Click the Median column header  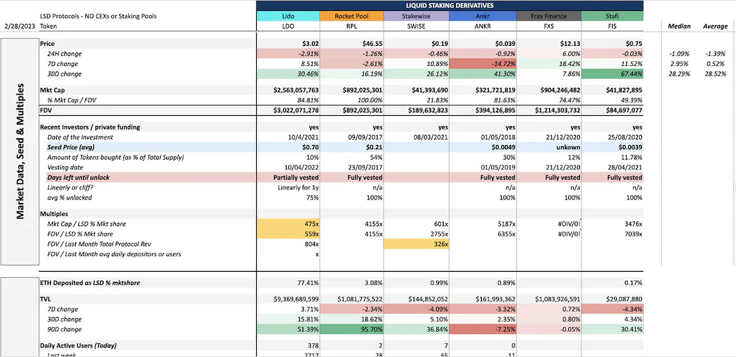point(679,27)
